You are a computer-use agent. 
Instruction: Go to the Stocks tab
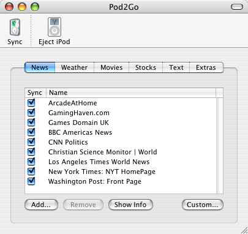click(x=146, y=67)
